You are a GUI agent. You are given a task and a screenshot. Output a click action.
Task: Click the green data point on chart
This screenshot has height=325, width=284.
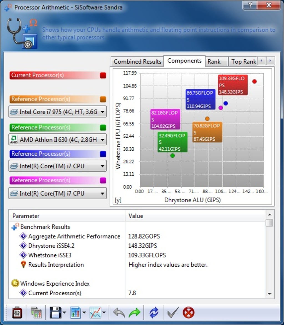[x=173, y=155]
